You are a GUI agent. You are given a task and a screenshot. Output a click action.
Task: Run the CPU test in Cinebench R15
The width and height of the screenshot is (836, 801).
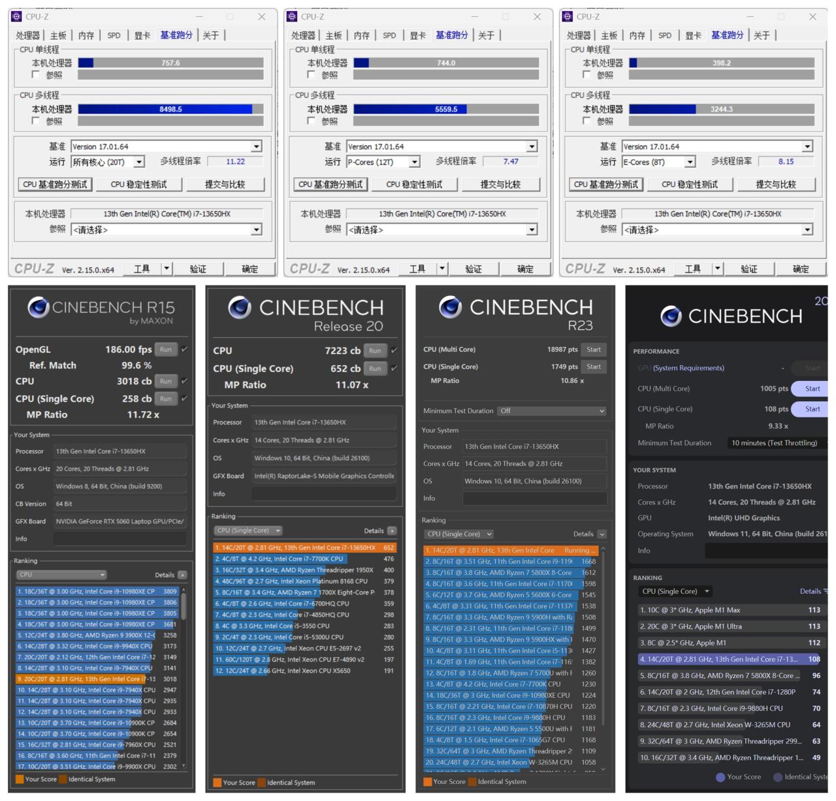click(166, 381)
